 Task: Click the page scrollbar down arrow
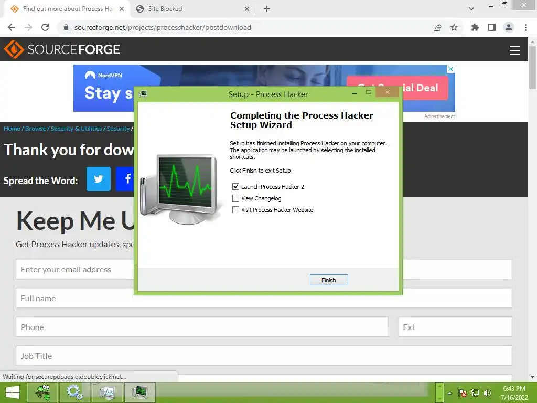[532, 377]
